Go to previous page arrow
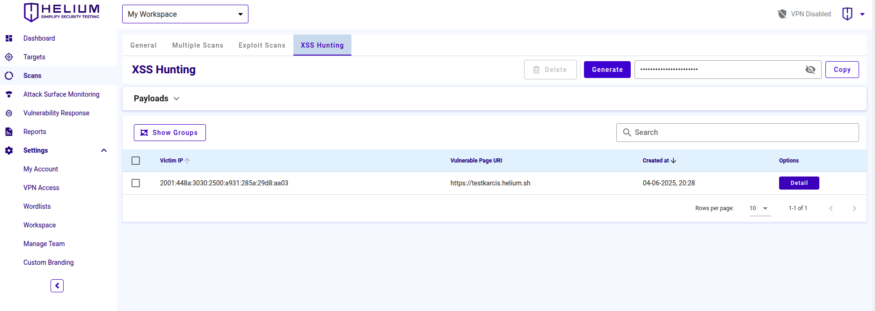875x311 pixels. [831, 208]
